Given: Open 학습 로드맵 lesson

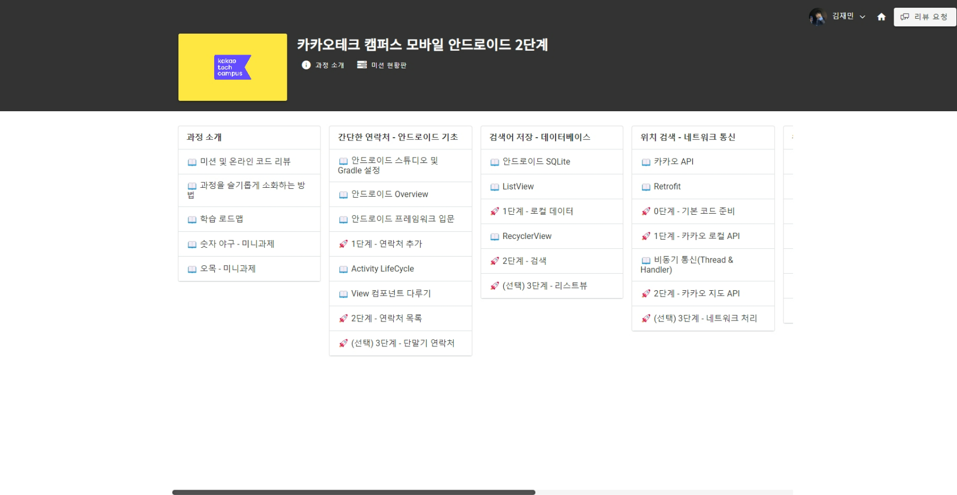Looking at the screenshot, I should [249, 219].
